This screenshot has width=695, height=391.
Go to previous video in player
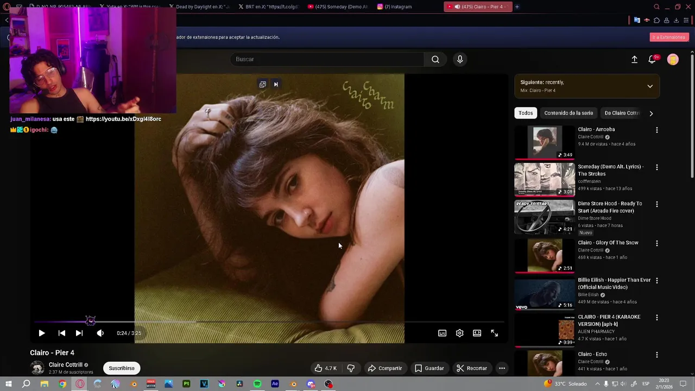(x=61, y=333)
